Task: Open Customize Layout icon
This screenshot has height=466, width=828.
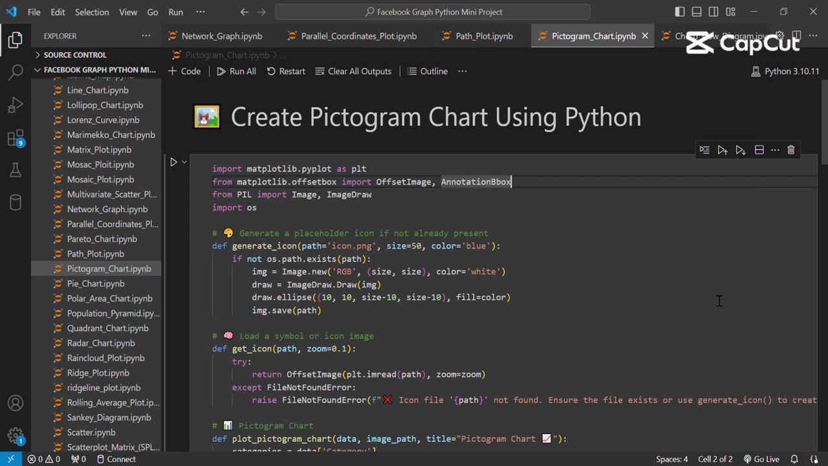Action: 730,12
